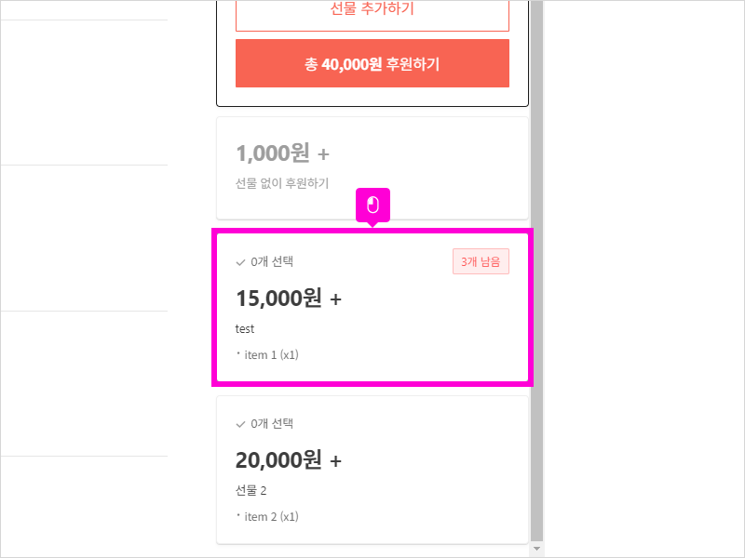Click the "item 1 (x1)" list entry

[271, 355]
